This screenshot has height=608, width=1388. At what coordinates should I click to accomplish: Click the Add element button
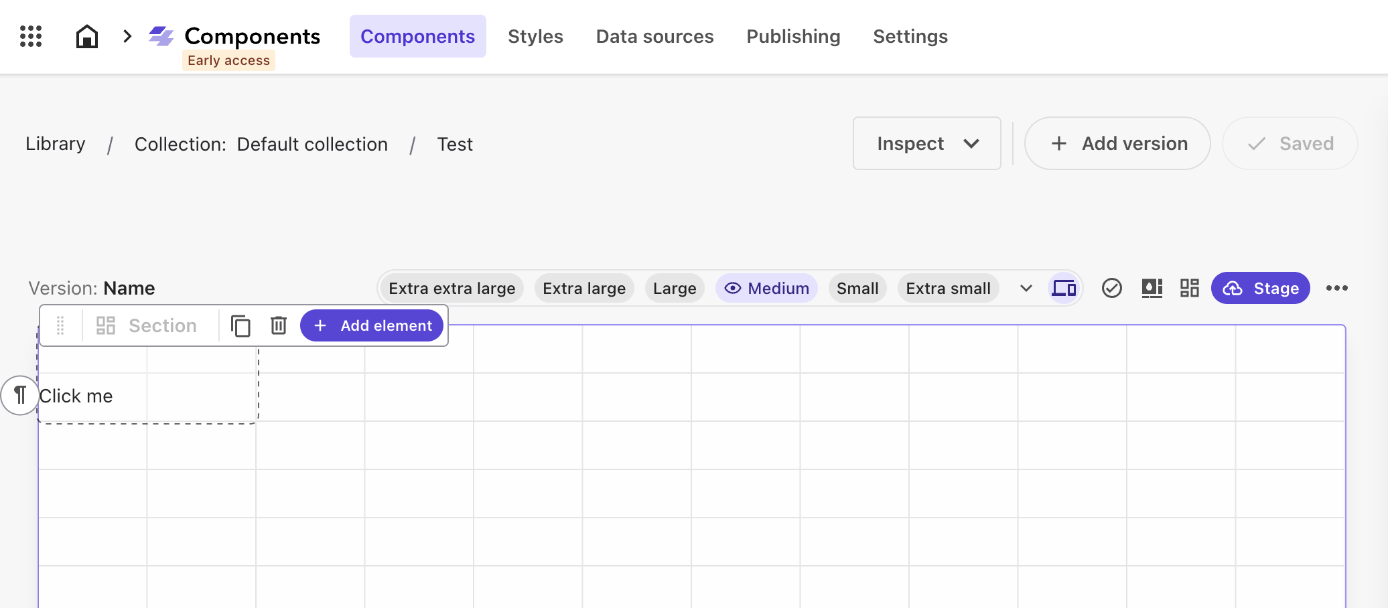[372, 325]
